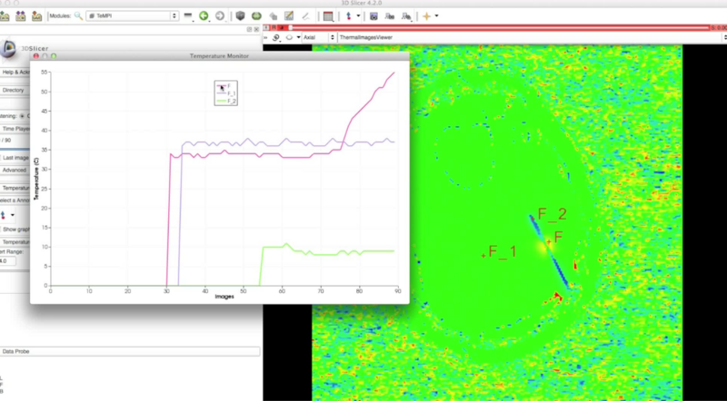Screen dimensions: 727x401
Task: Expand the Help & Acknowledgement section
Action: [15, 72]
